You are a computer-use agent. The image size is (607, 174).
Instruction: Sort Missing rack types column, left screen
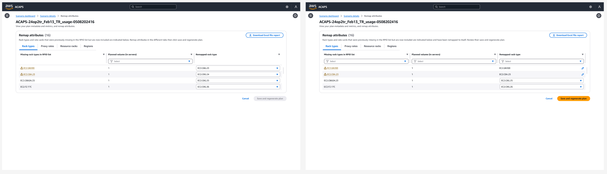104,54
